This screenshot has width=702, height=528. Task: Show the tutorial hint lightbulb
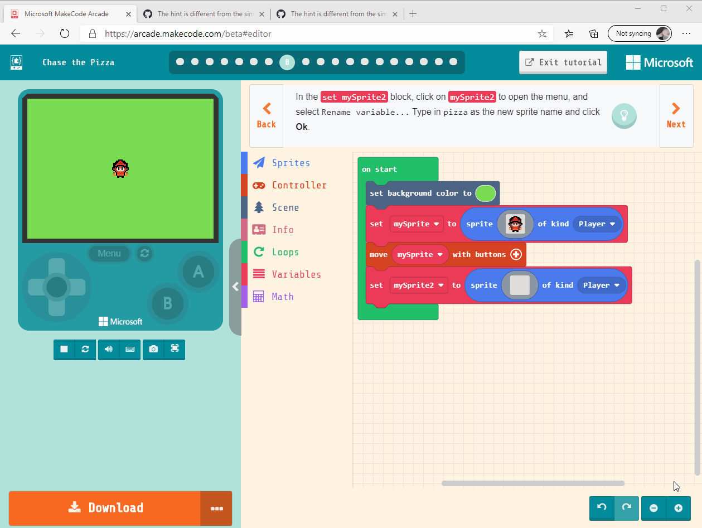tap(624, 116)
